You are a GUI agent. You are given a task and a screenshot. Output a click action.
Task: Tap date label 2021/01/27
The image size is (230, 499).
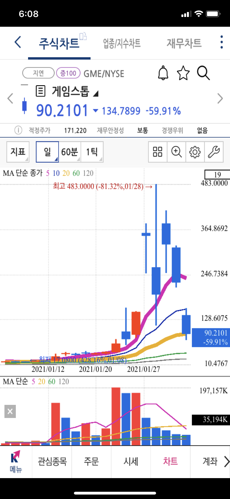144,369
